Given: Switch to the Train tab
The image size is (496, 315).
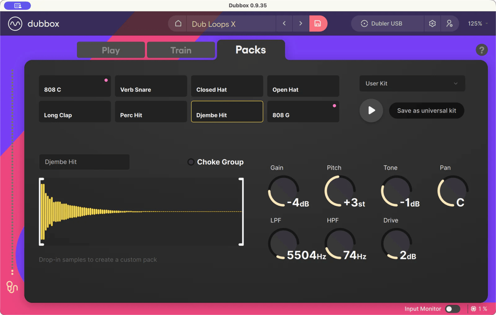Looking at the screenshot, I should point(181,50).
